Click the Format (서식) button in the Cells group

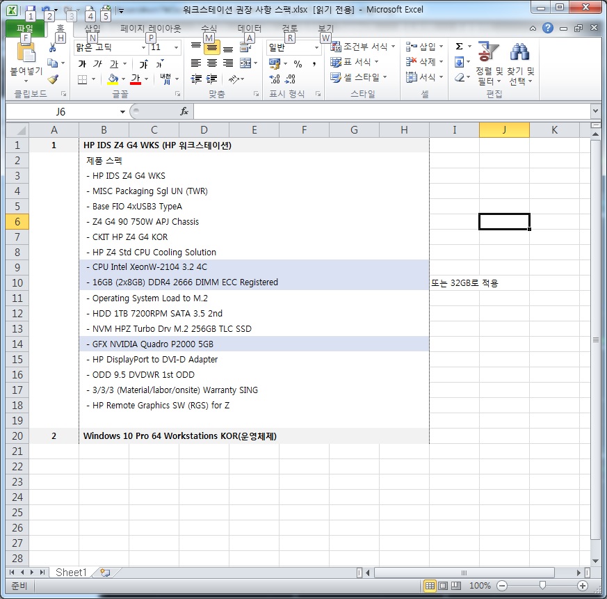(424, 77)
